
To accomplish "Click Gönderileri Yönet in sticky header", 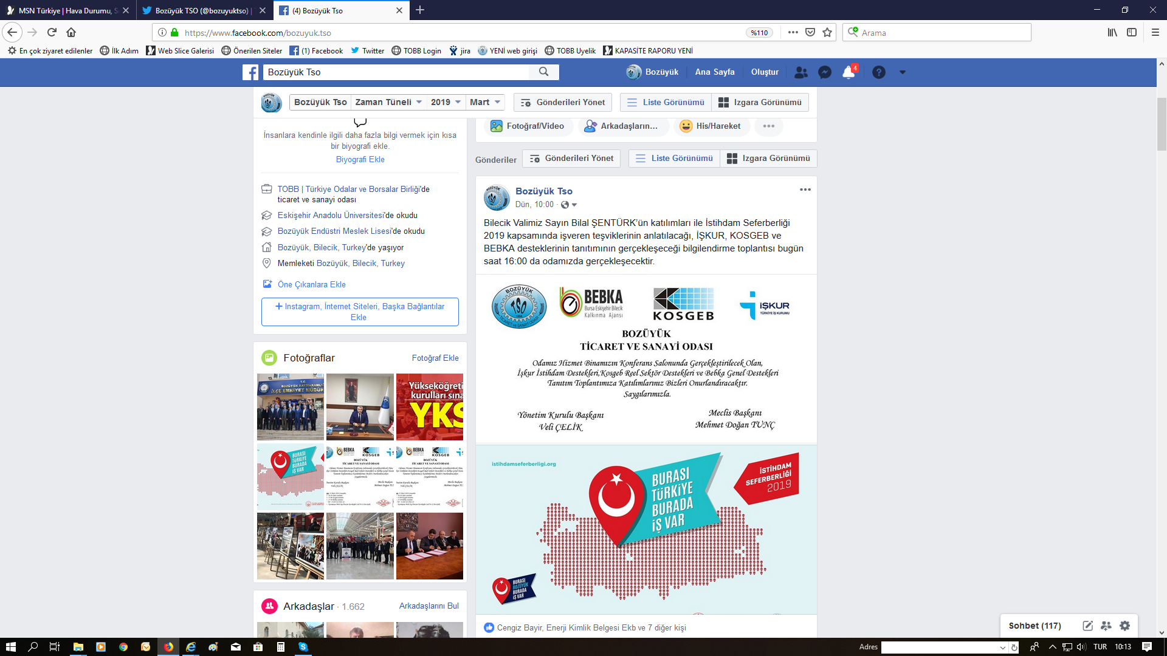I will click(x=562, y=102).
